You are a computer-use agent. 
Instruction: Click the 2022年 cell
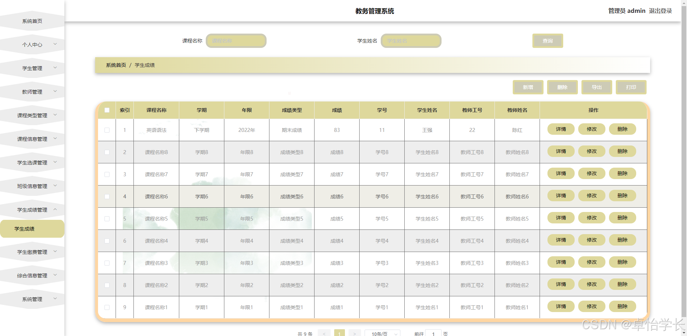[x=247, y=130]
